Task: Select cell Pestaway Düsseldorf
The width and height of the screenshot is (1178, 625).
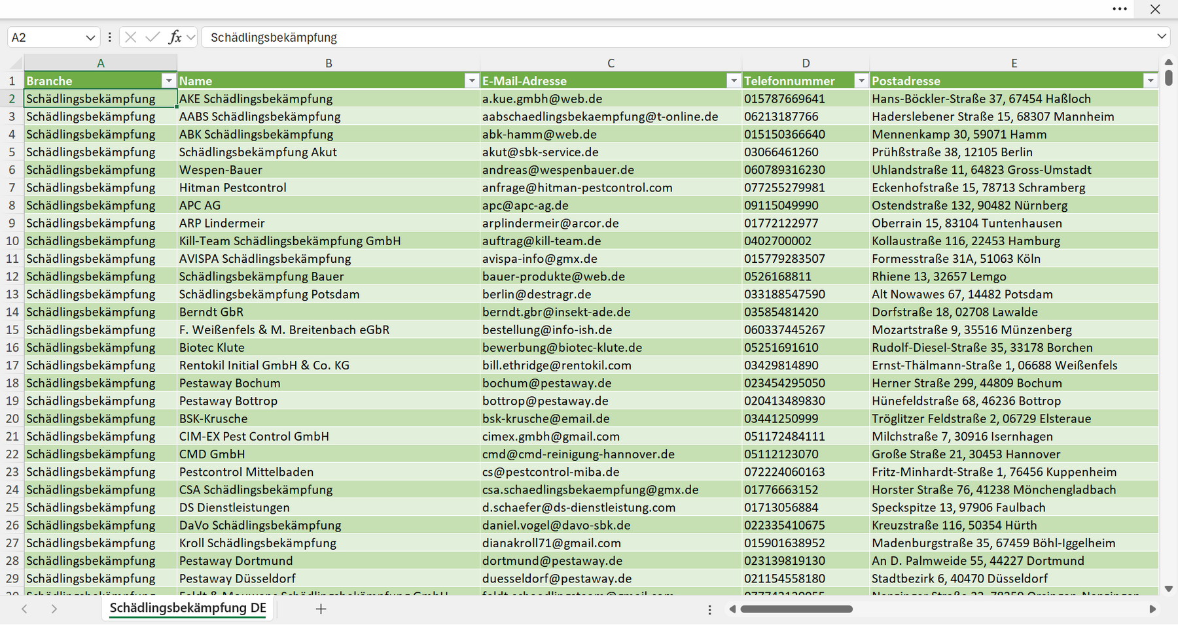Action: (329, 579)
